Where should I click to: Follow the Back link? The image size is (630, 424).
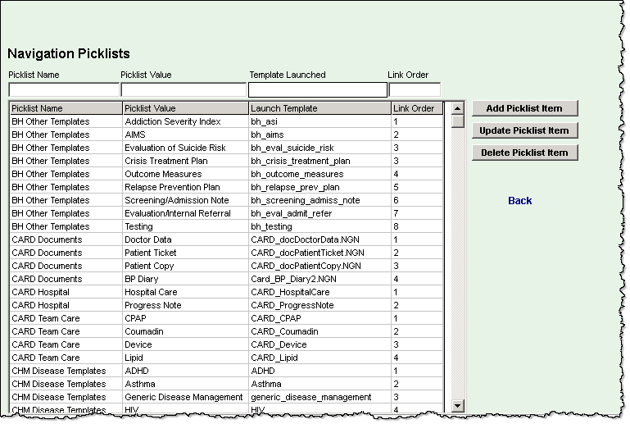pos(519,200)
